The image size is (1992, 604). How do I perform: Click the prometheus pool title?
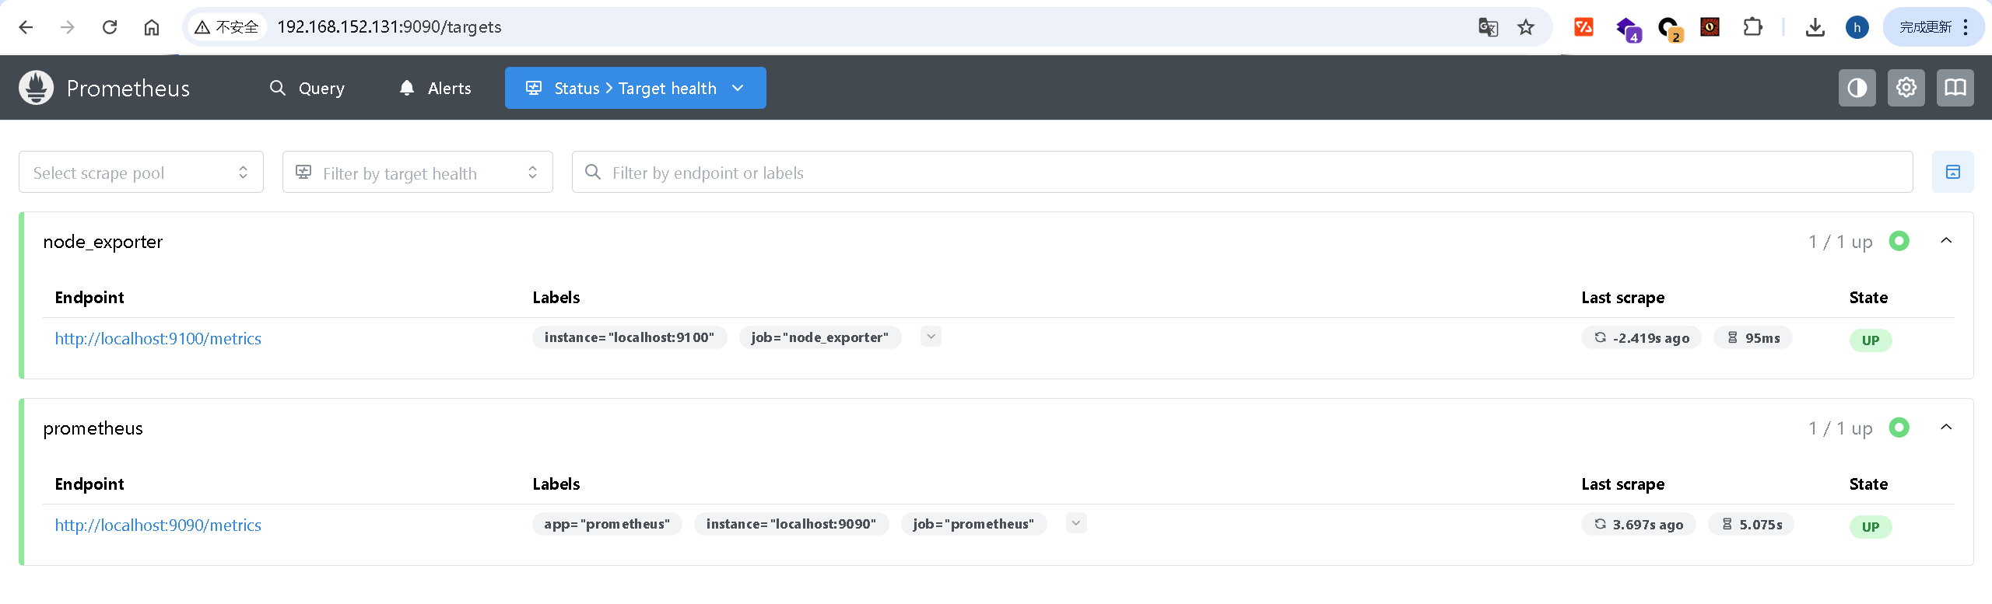pos(93,428)
